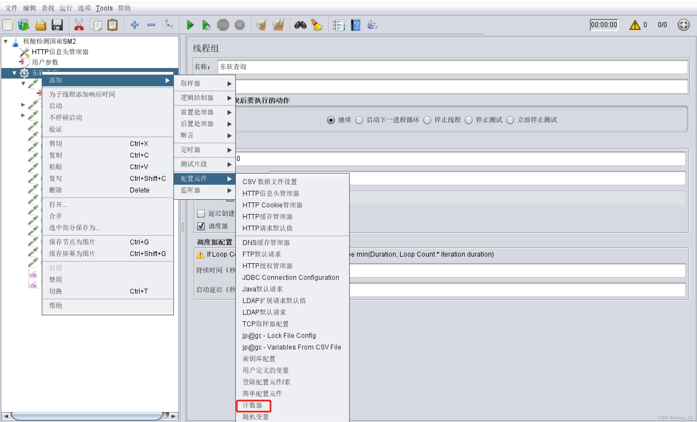The image size is (697, 422).
Task: Click the Clear All double broom icon
Action: click(278, 25)
